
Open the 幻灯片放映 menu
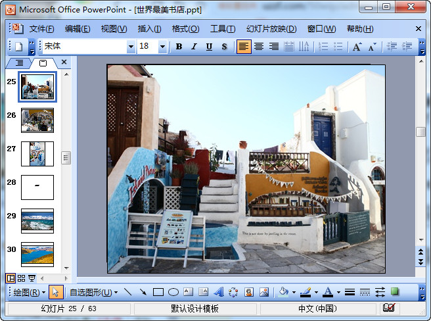(x=271, y=29)
